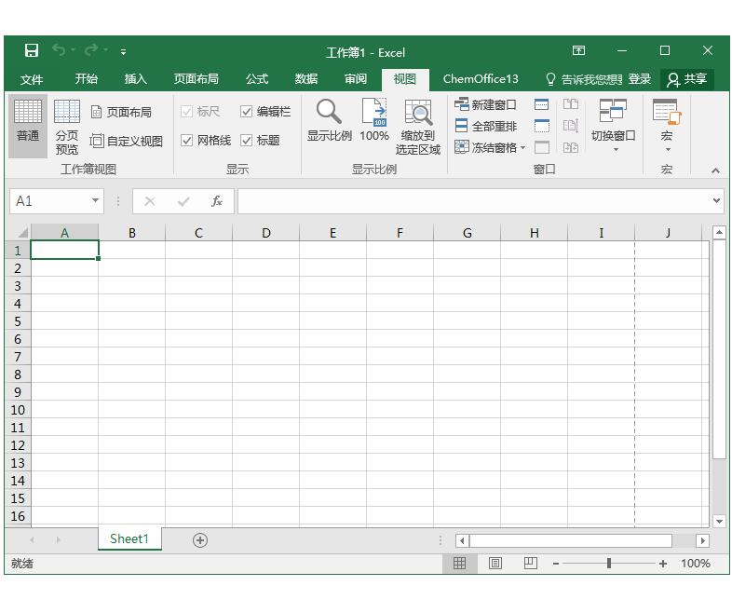Click the View Side by Side icon

(x=571, y=104)
